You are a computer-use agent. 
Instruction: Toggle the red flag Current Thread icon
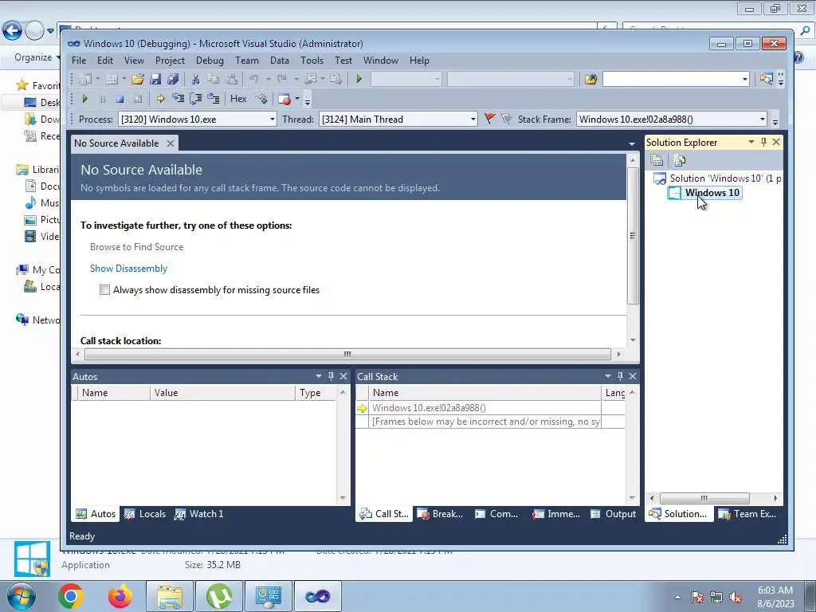click(489, 120)
